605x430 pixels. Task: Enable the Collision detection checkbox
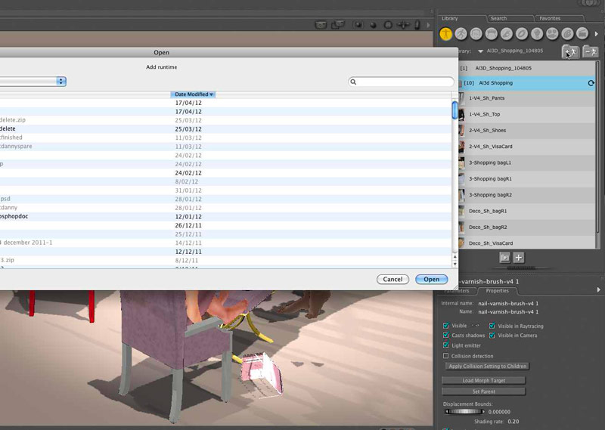pos(446,356)
